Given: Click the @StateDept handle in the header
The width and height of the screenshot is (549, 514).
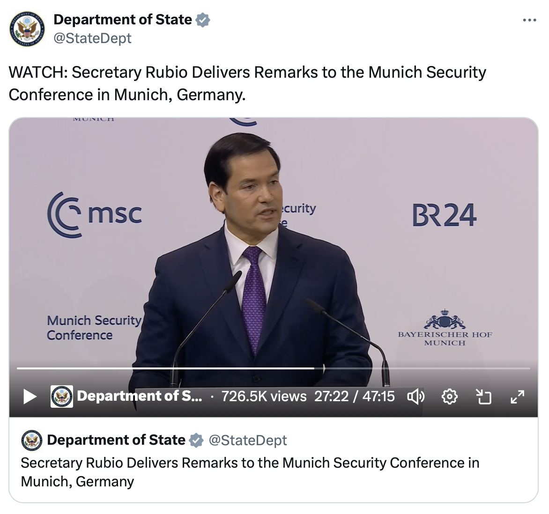Looking at the screenshot, I should click(92, 38).
